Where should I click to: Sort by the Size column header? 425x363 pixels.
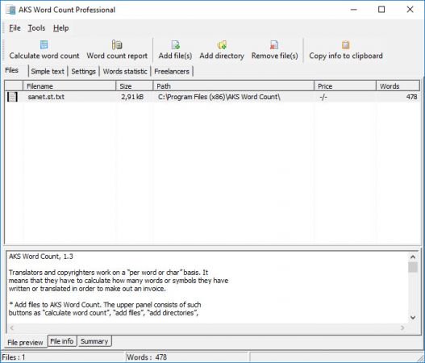click(x=135, y=86)
